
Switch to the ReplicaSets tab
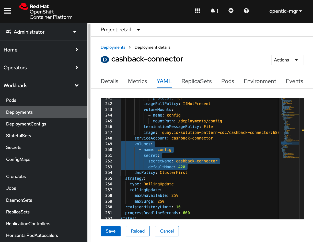[196, 81]
